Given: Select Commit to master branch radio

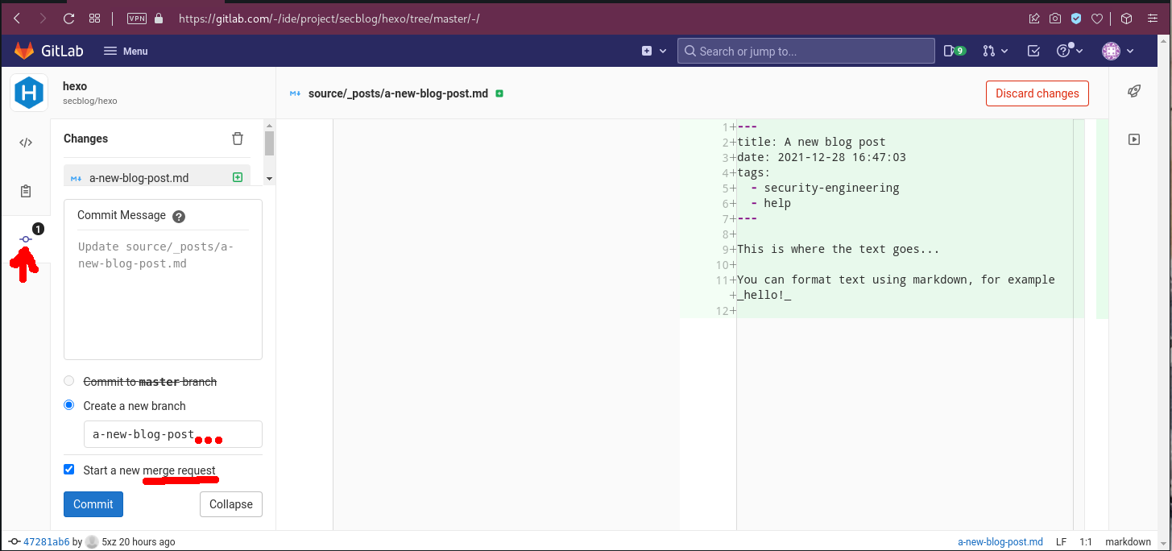Looking at the screenshot, I should click(x=69, y=381).
